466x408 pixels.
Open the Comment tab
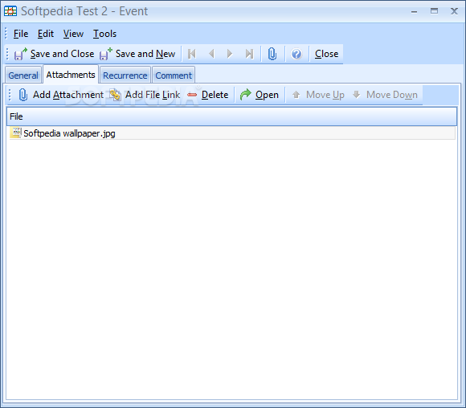click(174, 75)
